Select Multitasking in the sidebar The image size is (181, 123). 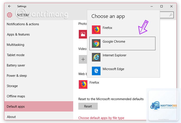click(x=39, y=45)
